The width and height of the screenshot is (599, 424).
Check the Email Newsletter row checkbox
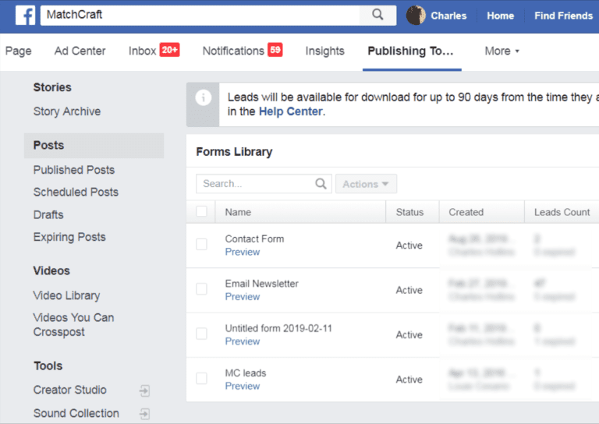click(201, 289)
